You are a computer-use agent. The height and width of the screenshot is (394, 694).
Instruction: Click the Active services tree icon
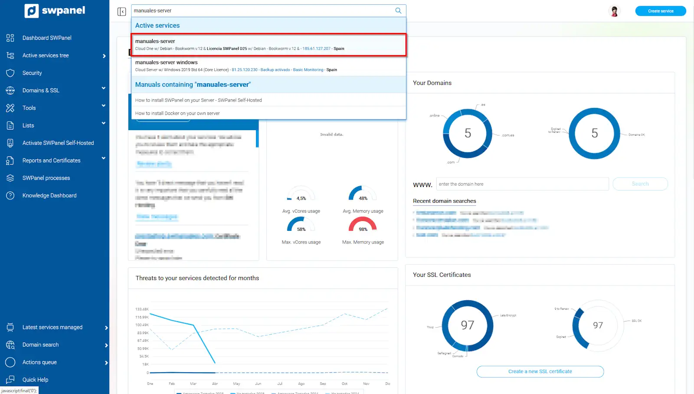10,56
